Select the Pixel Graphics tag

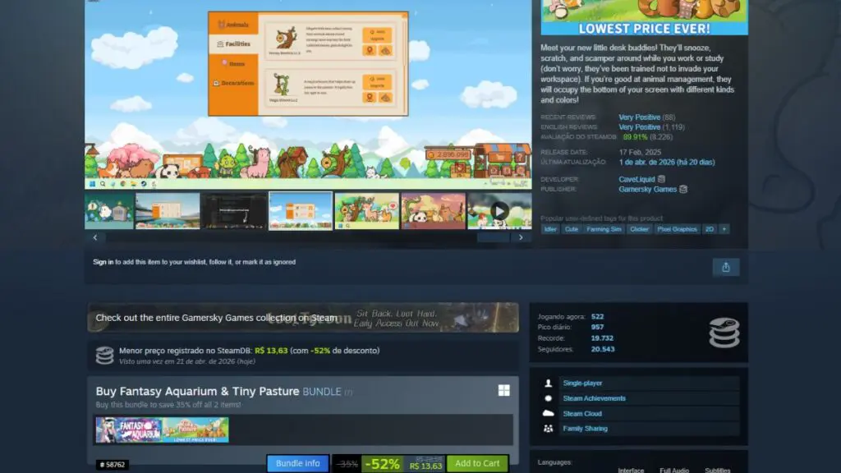678,229
